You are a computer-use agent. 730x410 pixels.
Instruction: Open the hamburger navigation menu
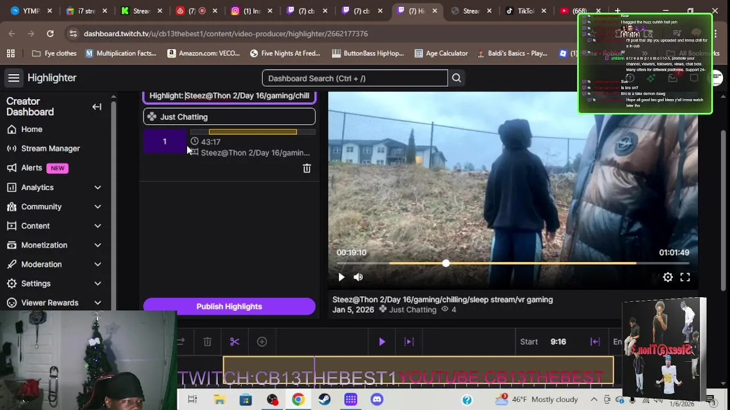pos(14,78)
